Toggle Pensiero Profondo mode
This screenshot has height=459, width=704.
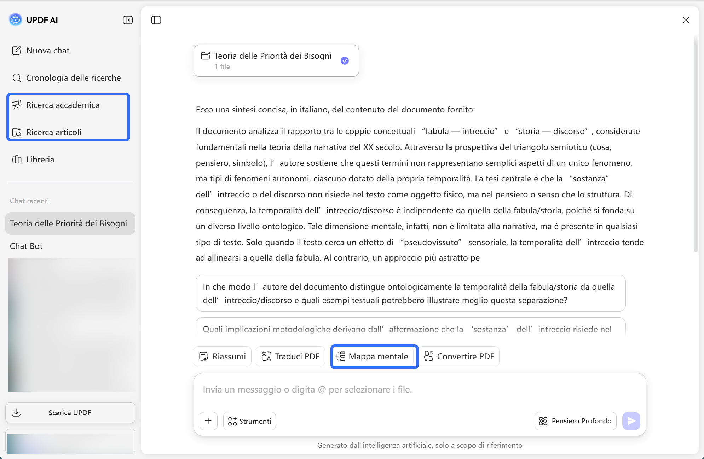[575, 421]
